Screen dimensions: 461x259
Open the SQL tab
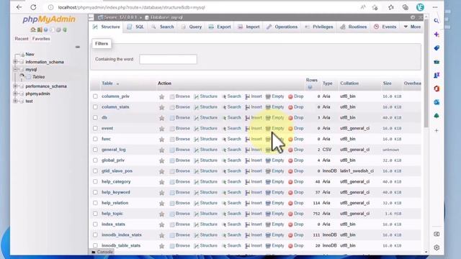(x=135, y=27)
